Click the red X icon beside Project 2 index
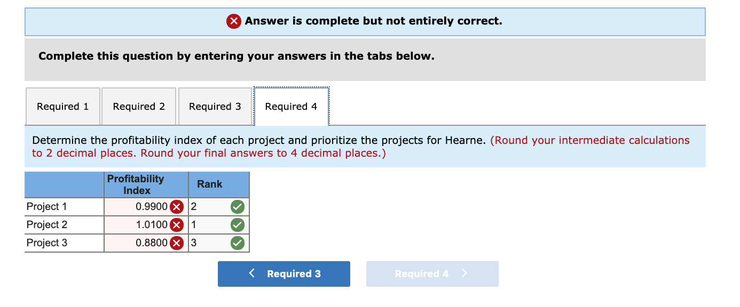740x307 pixels. (x=177, y=224)
